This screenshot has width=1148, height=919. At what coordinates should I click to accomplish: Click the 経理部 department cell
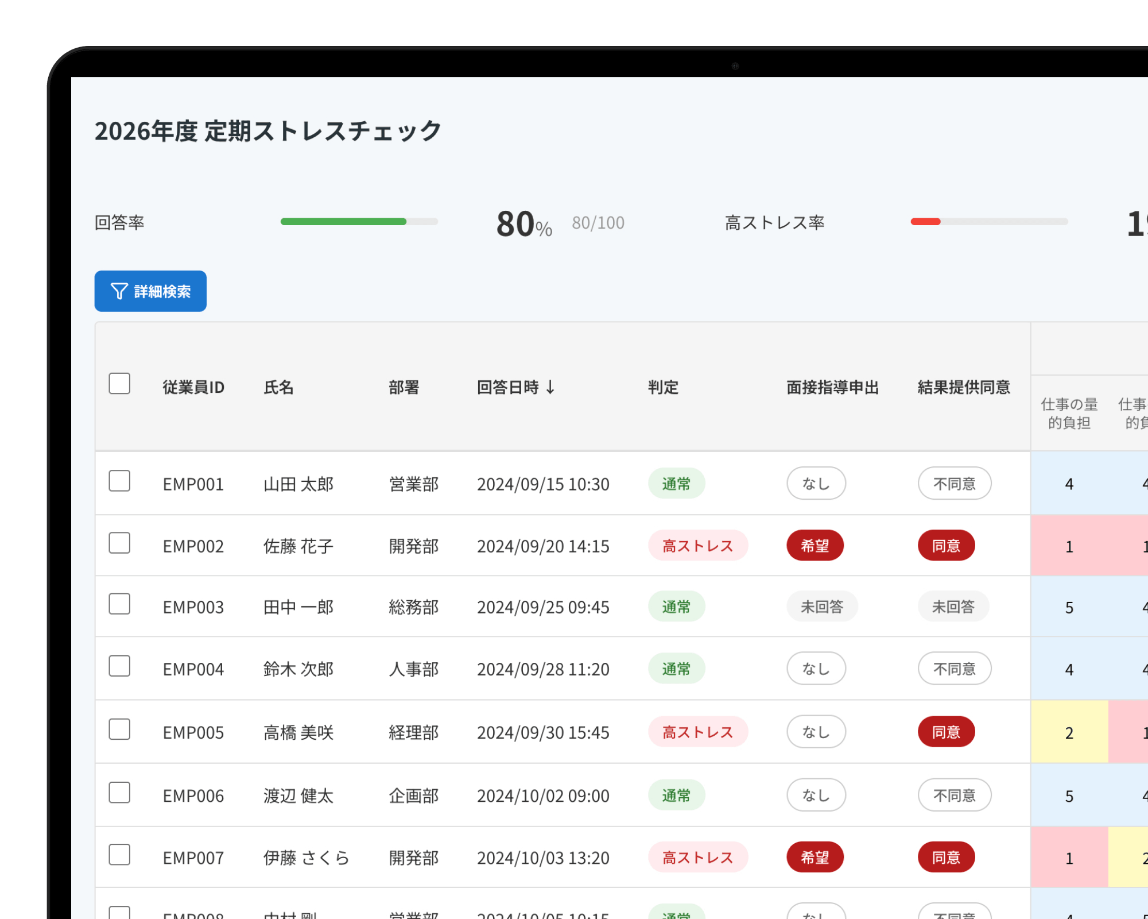(x=414, y=732)
